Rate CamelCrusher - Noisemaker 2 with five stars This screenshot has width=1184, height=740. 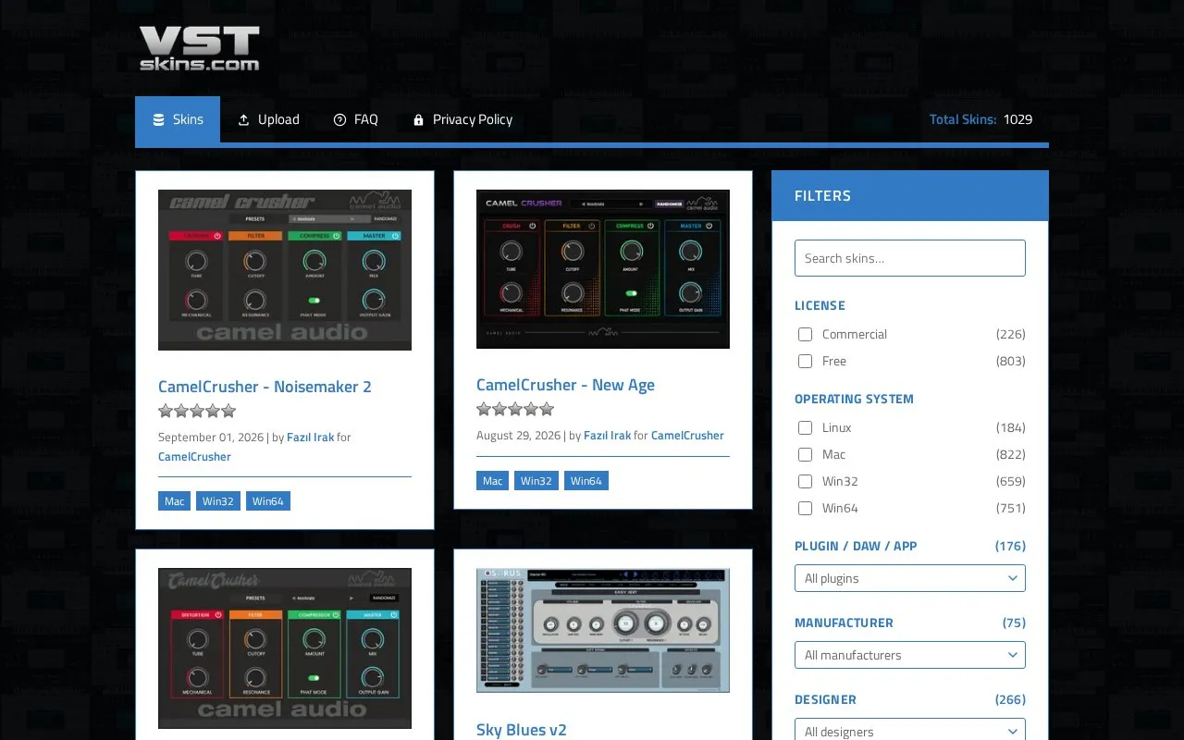point(228,411)
